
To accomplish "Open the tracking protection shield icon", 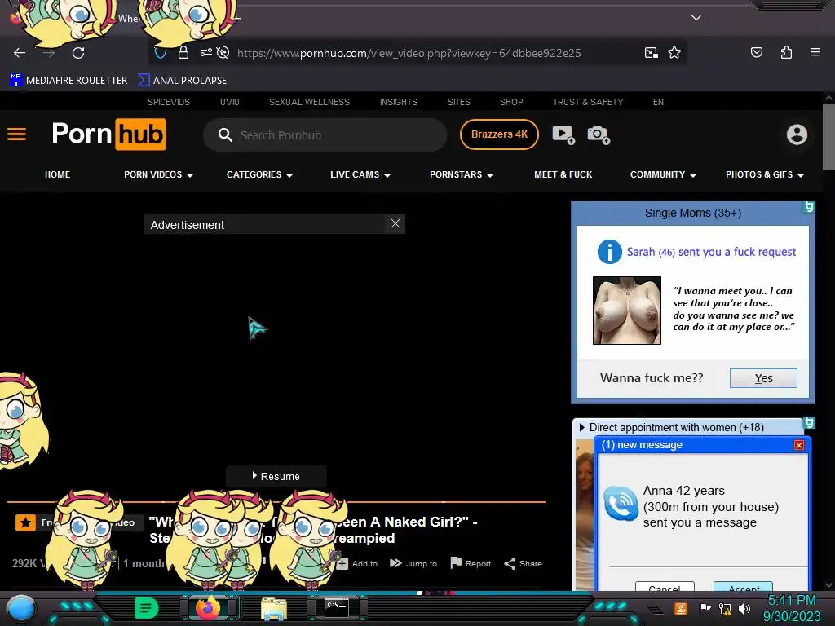I will tap(161, 53).
